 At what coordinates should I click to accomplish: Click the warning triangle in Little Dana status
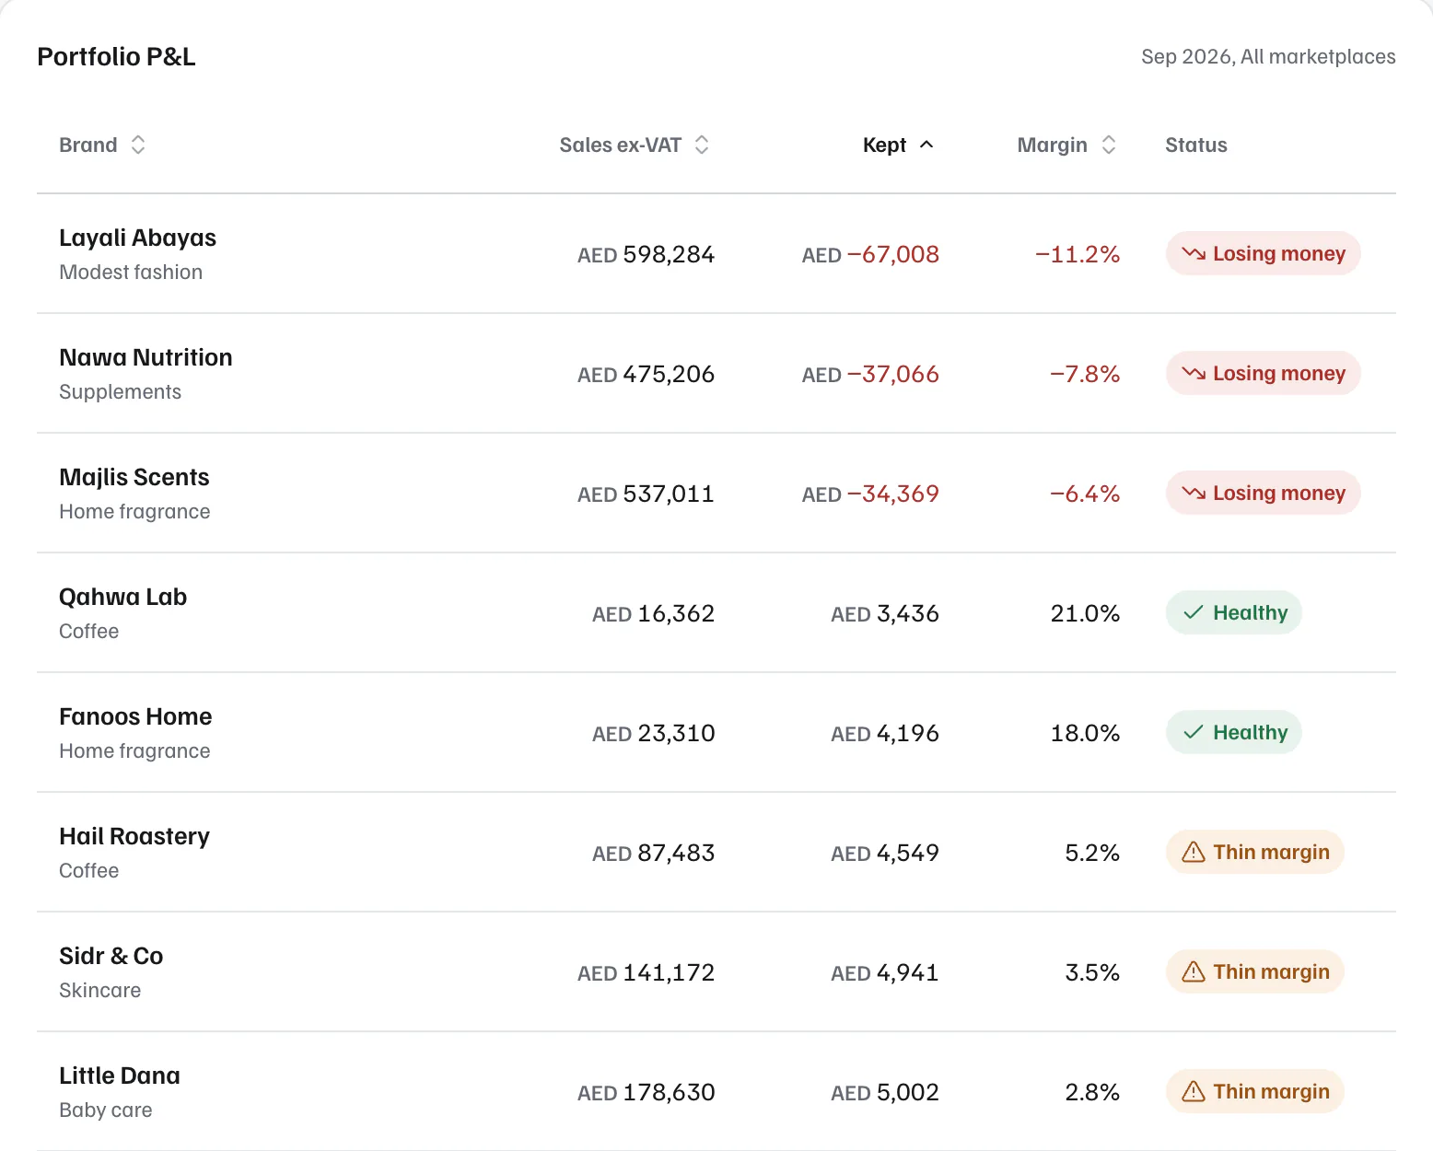tap(1194, 1091)
